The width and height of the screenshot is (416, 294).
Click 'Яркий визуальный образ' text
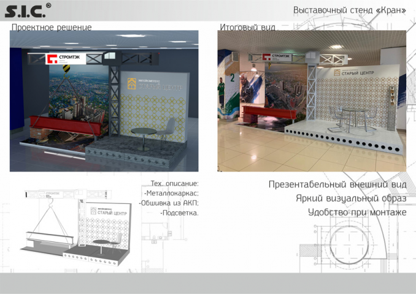351,198
